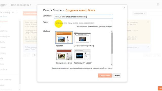The image size is (162, 91).
Task: Dismiss the cookie notice with its X
Action: click(148, 22)
